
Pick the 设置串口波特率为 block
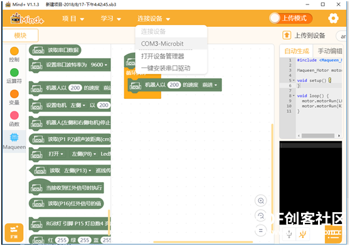[x=70, y=65]
